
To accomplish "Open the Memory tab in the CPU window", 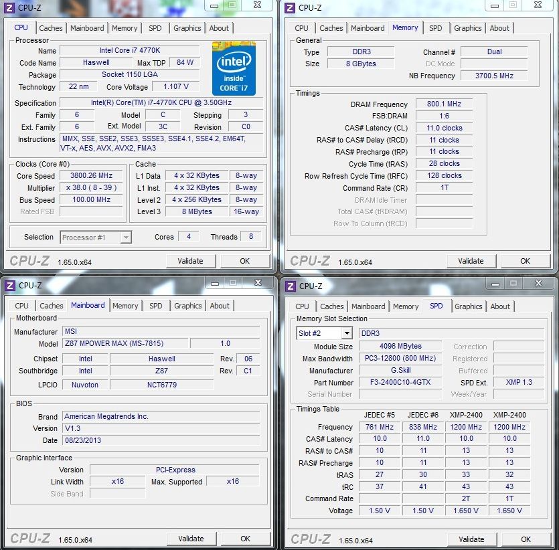I will pyautogui.click(x=125, y=28).
